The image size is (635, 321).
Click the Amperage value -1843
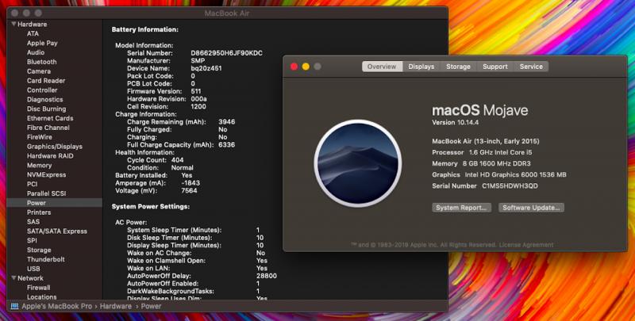(x=190, y=183)
